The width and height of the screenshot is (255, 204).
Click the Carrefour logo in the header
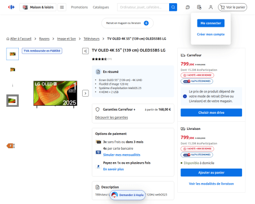click(x=11, y=7)
